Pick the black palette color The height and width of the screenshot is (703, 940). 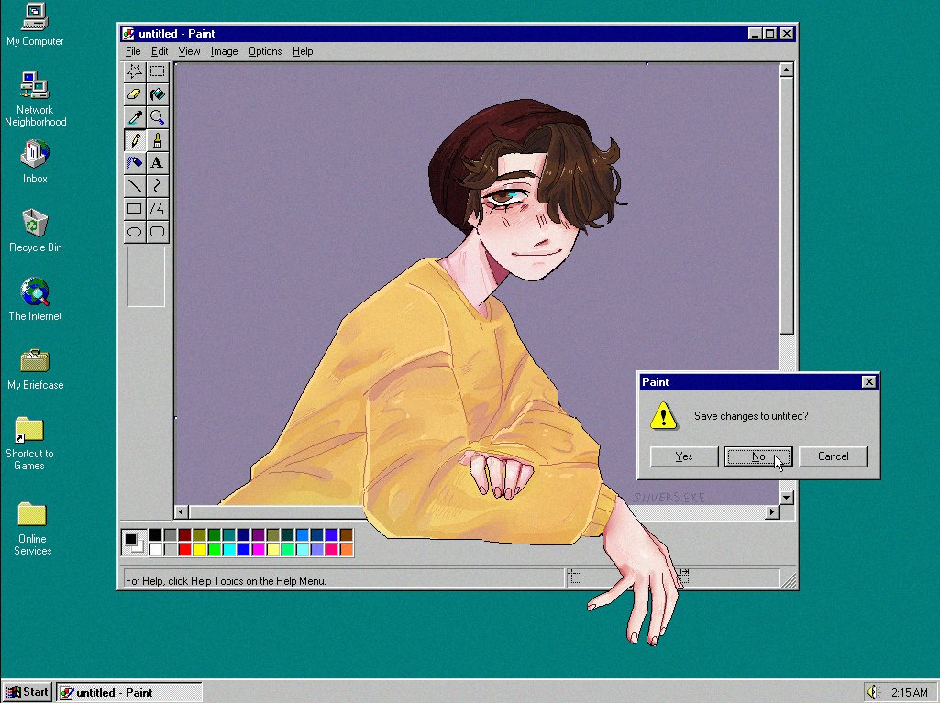click(155, 534)
